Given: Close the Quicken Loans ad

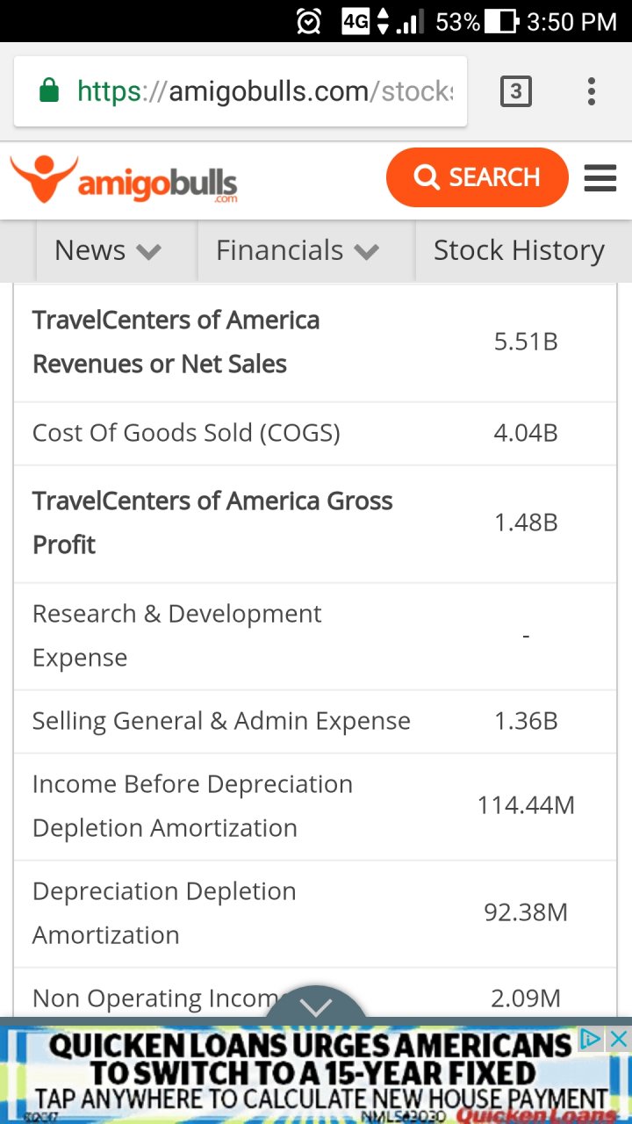Looking at the screenshot, I should coord(619,1040).
